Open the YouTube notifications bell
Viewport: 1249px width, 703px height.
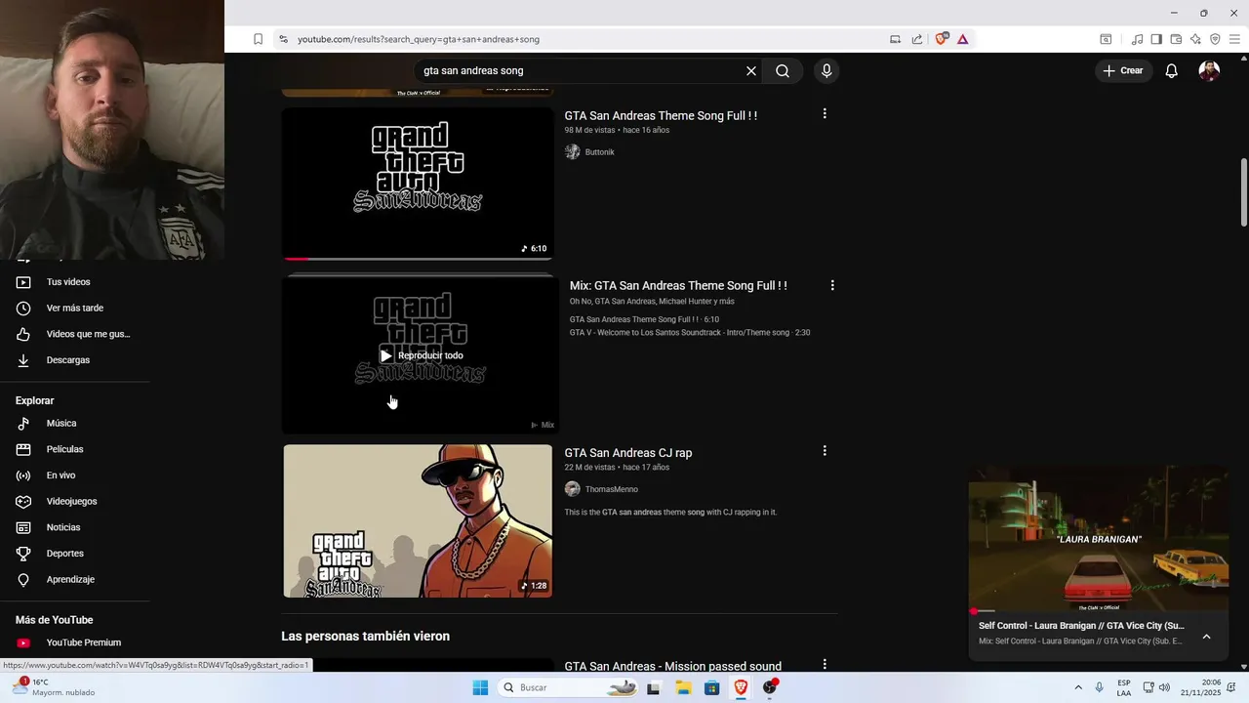tap(1172, 70)
